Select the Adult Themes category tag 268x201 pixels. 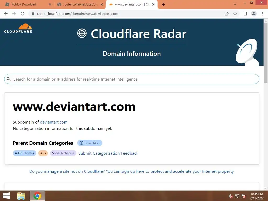[24, 153]
